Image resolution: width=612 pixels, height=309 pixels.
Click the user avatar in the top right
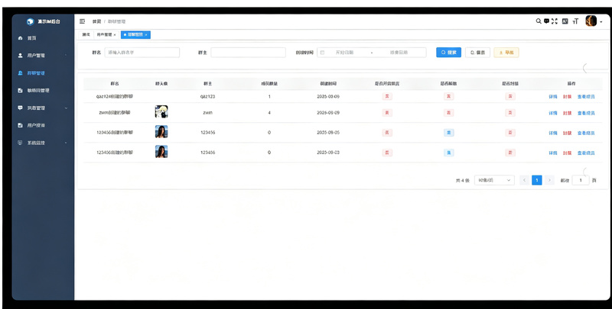pyautogui.click(x=591, y=21)
